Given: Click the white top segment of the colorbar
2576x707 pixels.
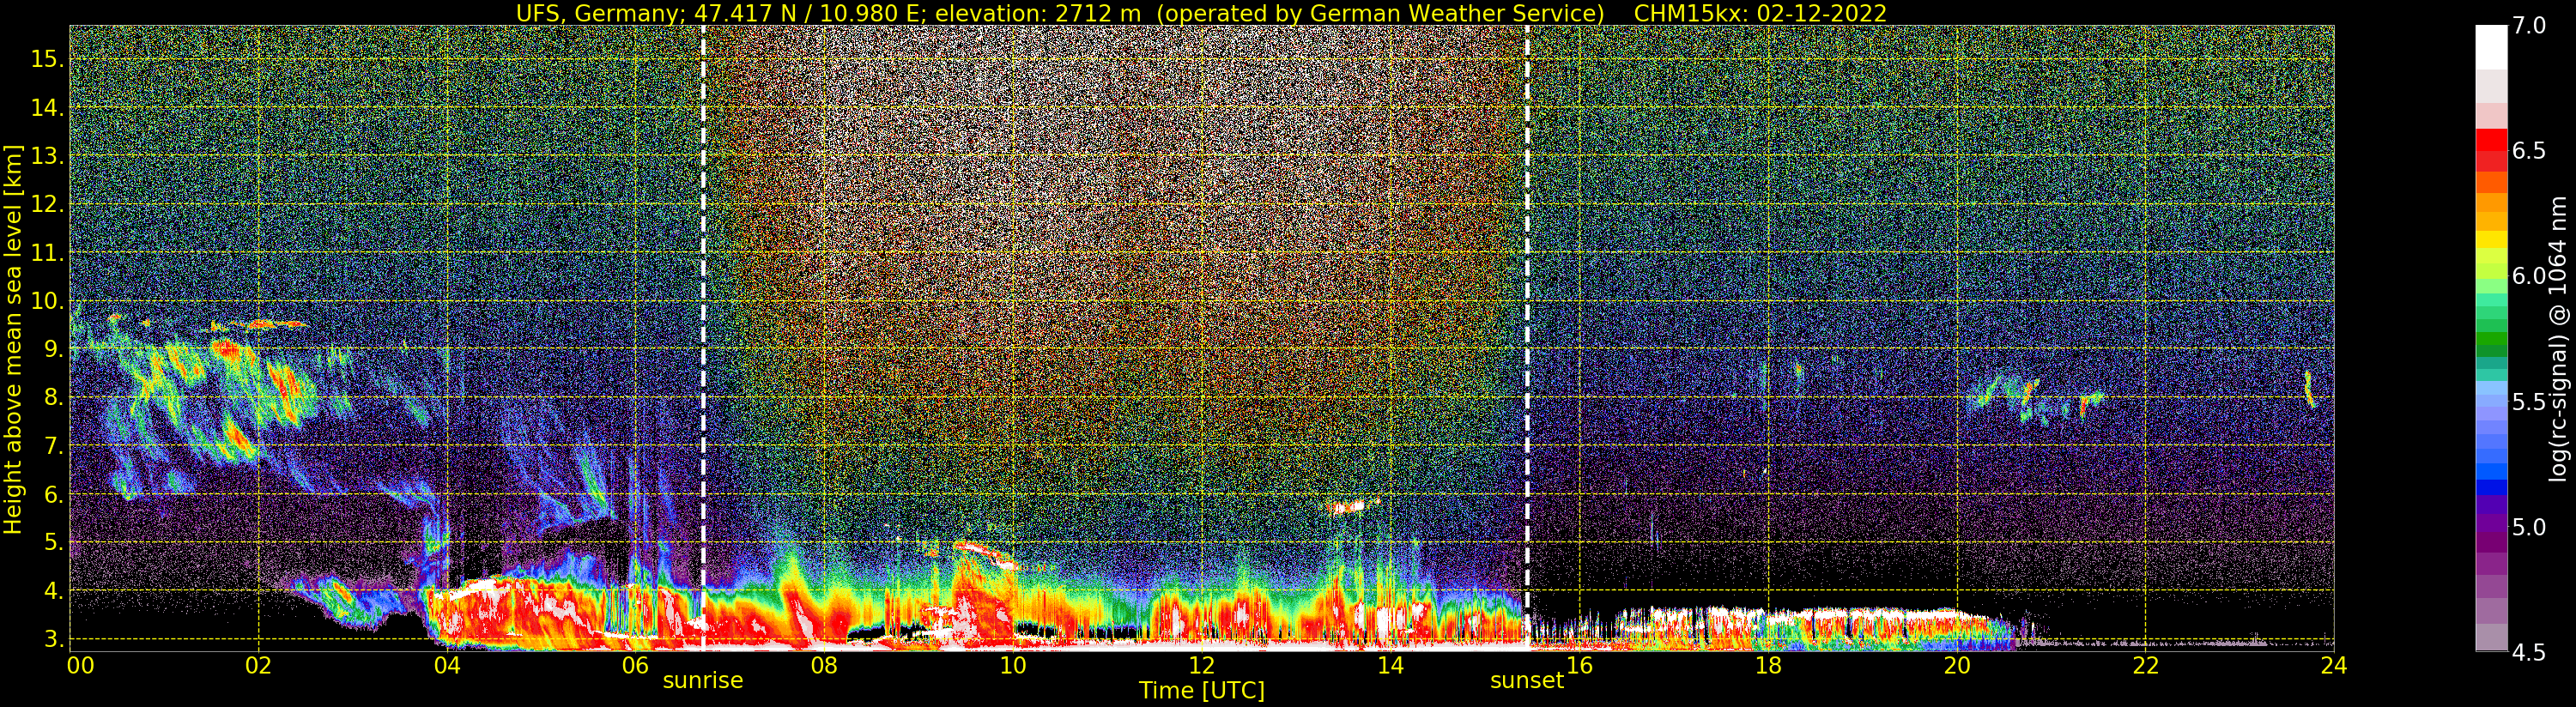Looking at the screenshot, I should 2491,47.
